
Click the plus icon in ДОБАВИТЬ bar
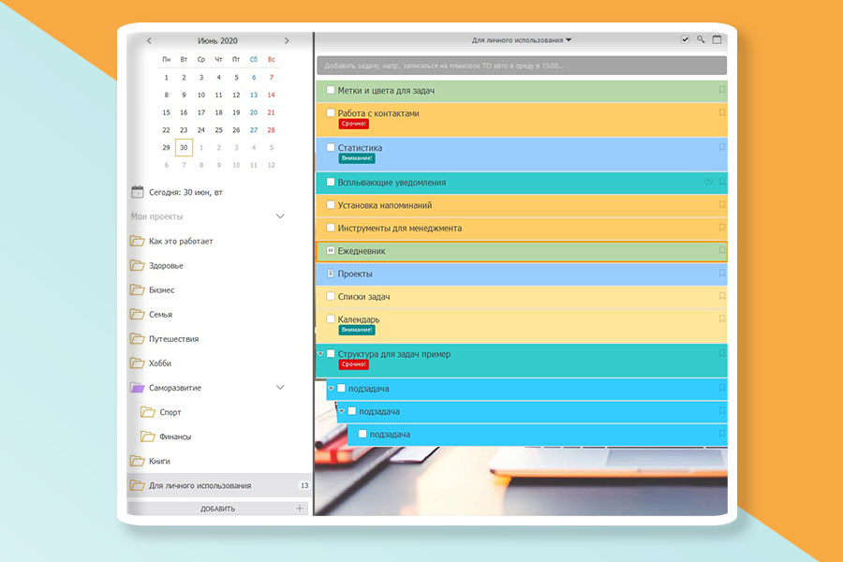299,509
